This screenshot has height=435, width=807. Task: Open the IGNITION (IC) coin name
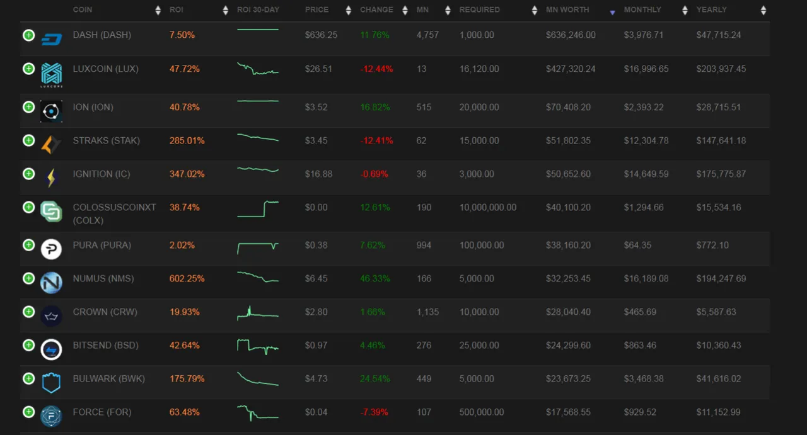point(102,174)
